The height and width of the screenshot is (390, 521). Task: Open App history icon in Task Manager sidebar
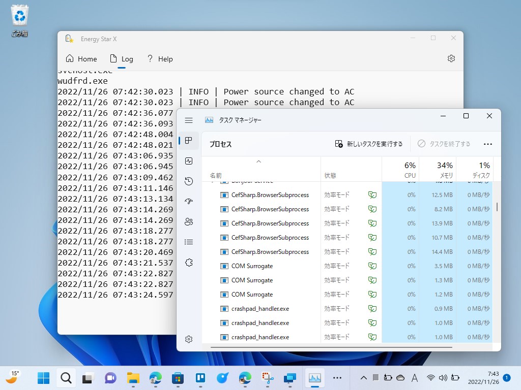point(188,181)
